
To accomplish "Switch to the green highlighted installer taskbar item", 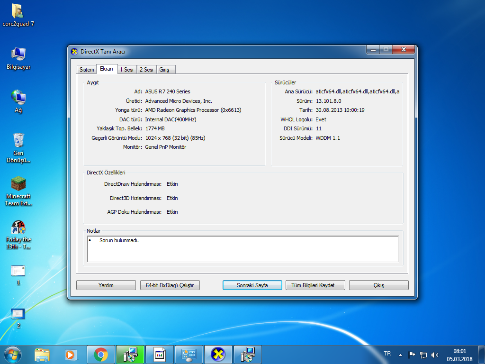I will tap(130, 355).
